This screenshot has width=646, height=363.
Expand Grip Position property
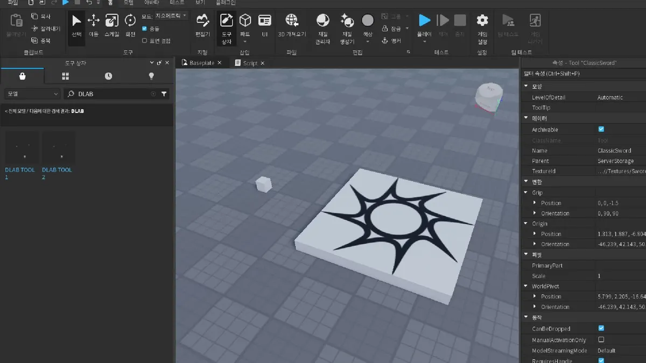pos(535,203)
